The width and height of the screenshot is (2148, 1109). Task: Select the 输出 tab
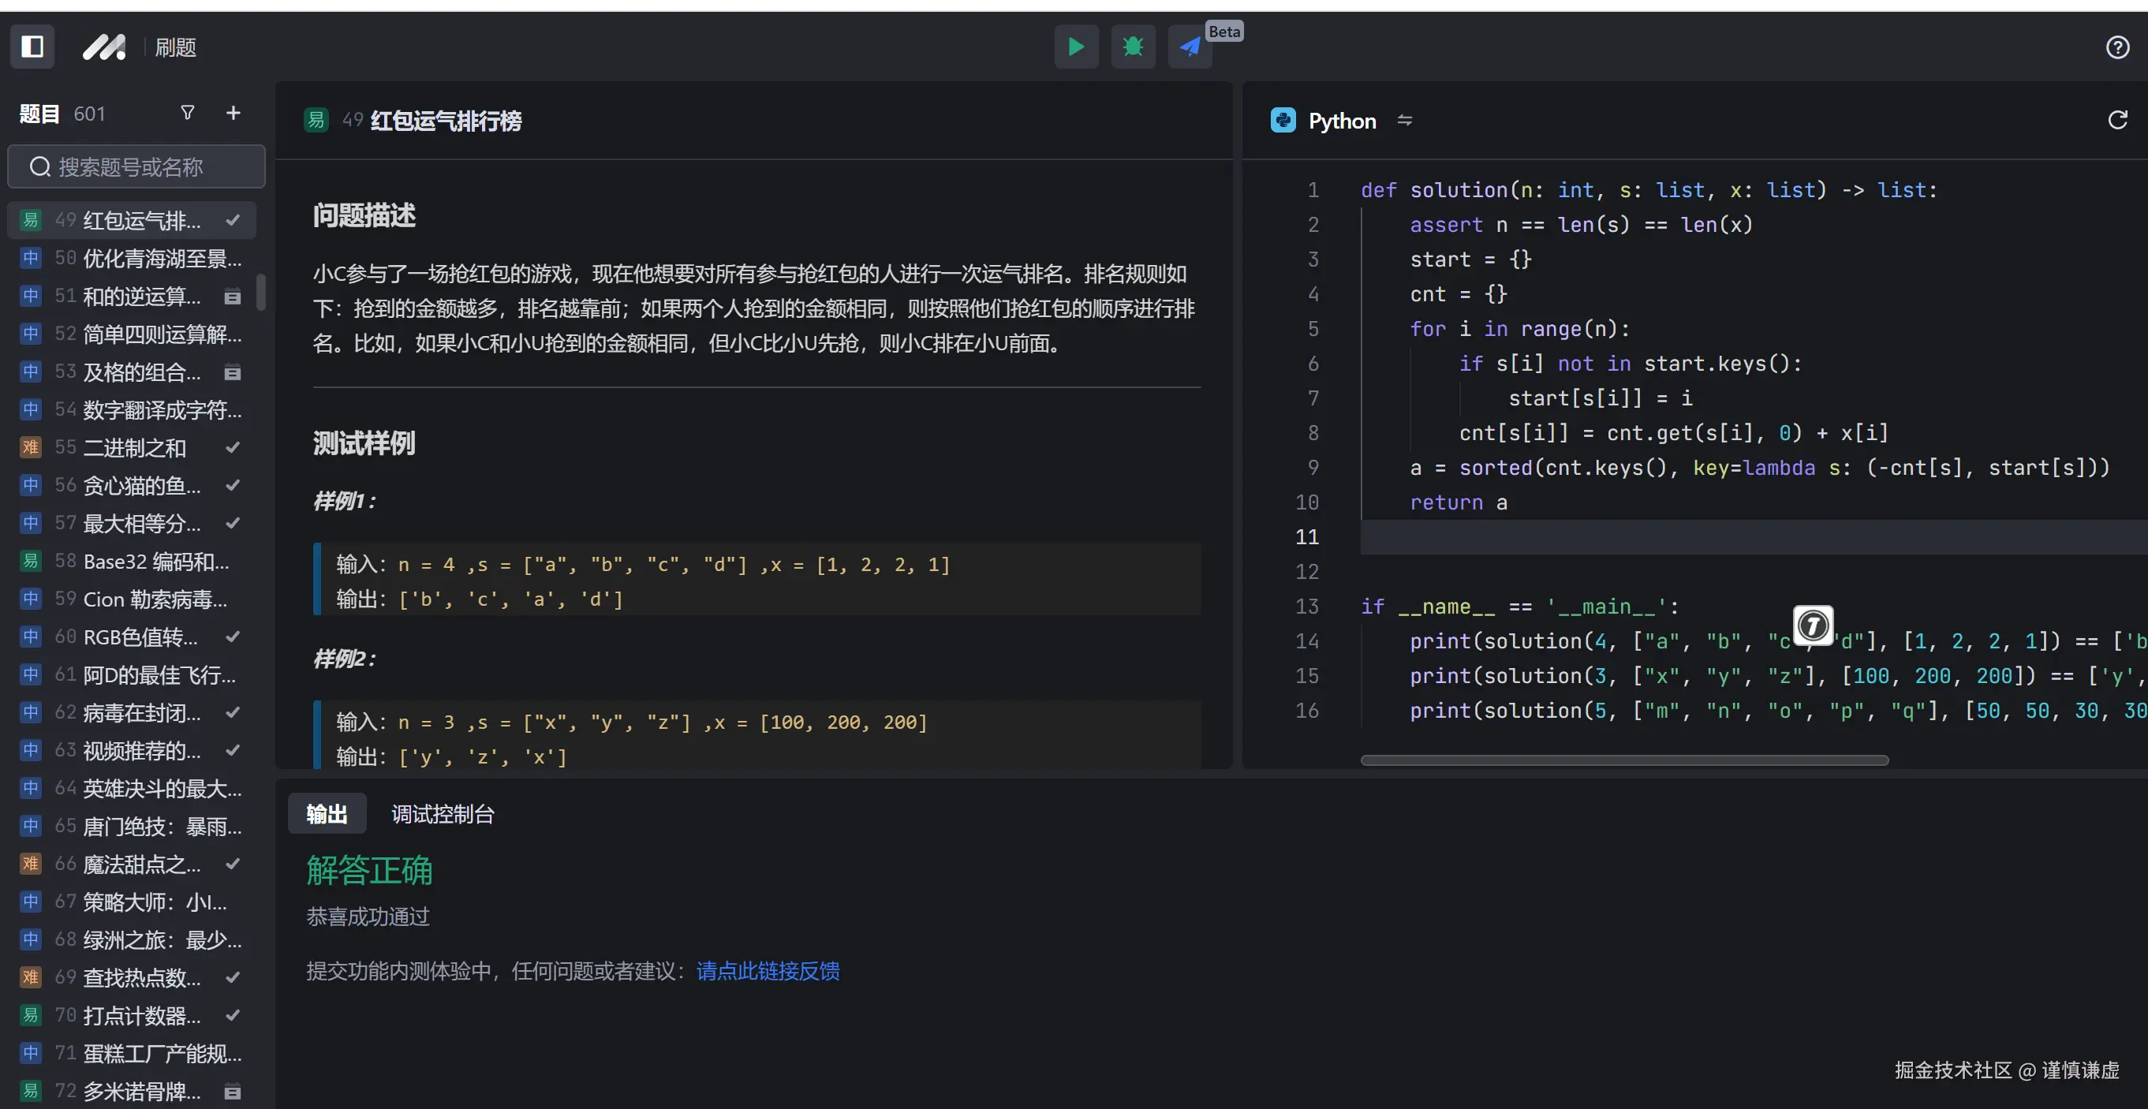coord(327,814)
